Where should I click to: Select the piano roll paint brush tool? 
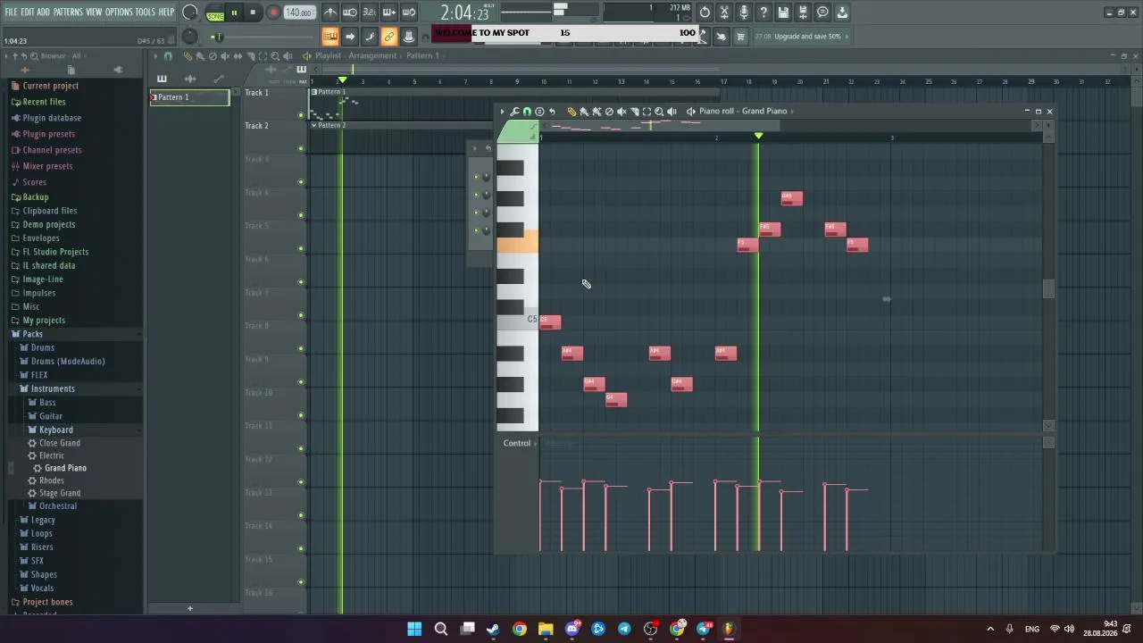click(x=584, y=112)
